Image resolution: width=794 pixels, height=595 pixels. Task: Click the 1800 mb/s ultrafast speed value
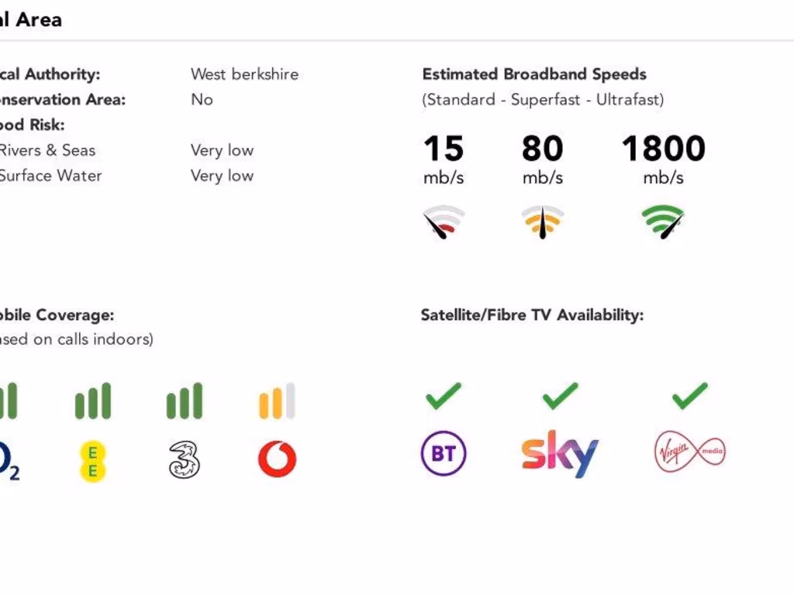663,149
